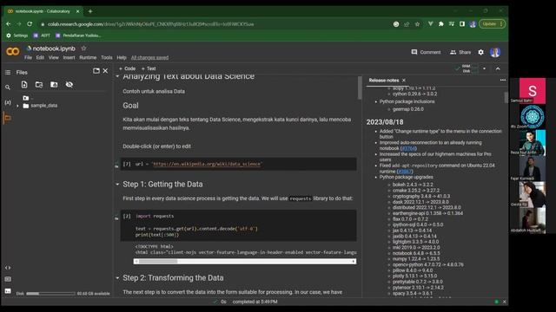Viewport: 556px width, 312px height.
Task: Open the RAM Disk connection dropdown arrow
Action: coord(484,68)
